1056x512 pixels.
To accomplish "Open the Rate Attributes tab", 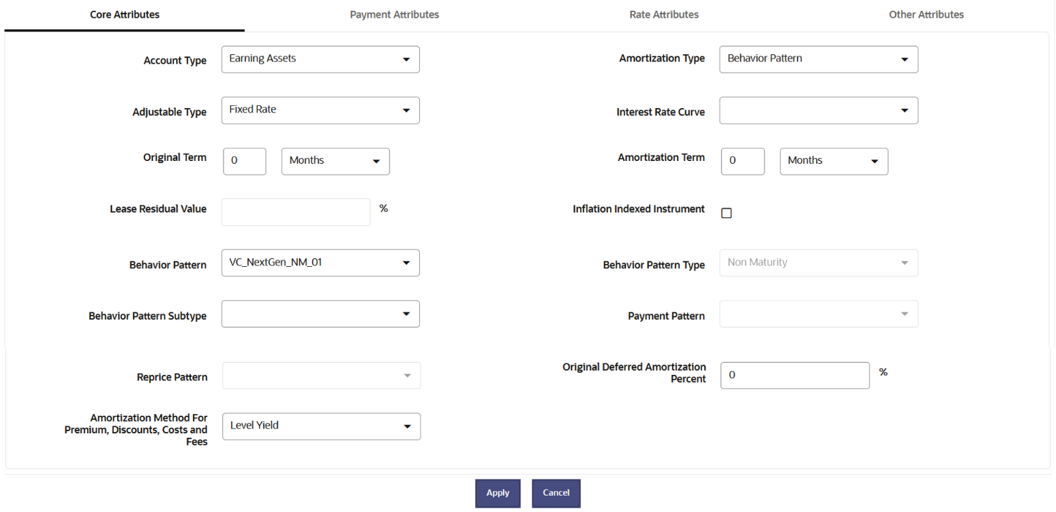I will (663, 14).
